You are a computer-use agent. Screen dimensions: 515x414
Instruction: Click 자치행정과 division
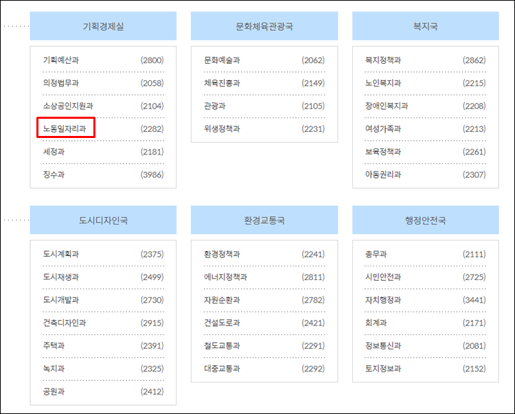383,300
